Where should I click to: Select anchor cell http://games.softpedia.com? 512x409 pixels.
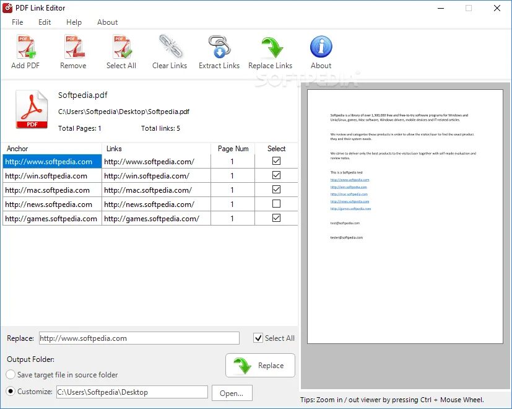(x=52, y=218)
